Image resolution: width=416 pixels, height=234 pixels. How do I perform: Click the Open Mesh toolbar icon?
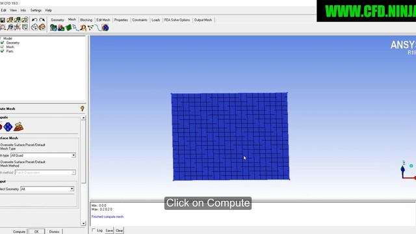[18, 20]
